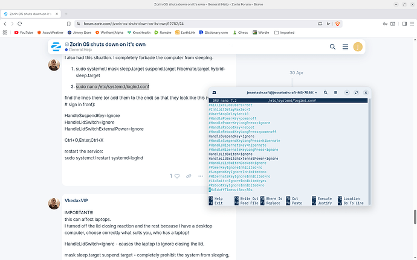Open the Brave main menu hamburger

(x=412, y=24)
